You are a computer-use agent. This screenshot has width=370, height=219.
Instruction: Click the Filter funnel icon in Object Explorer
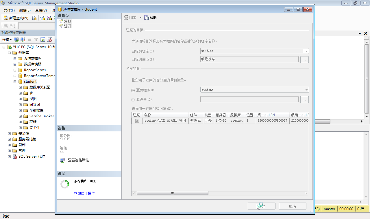[36, 39]
